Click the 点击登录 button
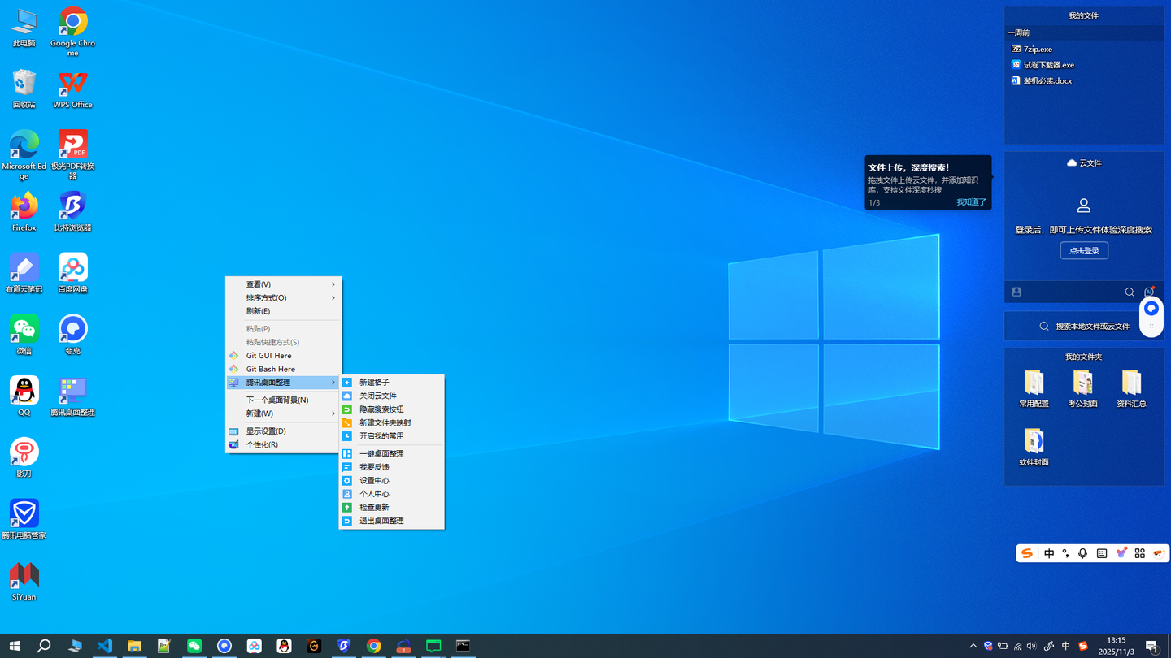The image size is (1171, 658). point(1084,251)
